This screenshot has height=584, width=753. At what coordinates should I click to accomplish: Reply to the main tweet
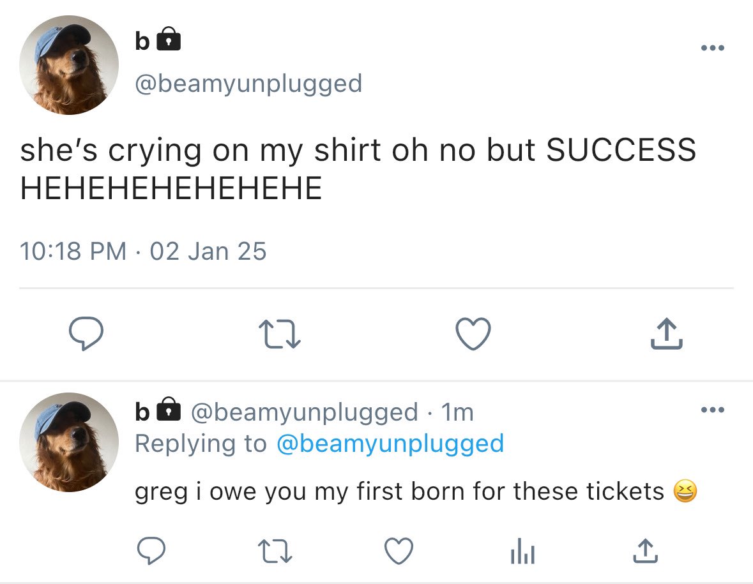point(86,334)
